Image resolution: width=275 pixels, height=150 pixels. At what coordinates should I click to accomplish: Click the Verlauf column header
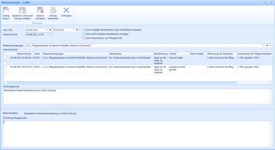[178, 54]
